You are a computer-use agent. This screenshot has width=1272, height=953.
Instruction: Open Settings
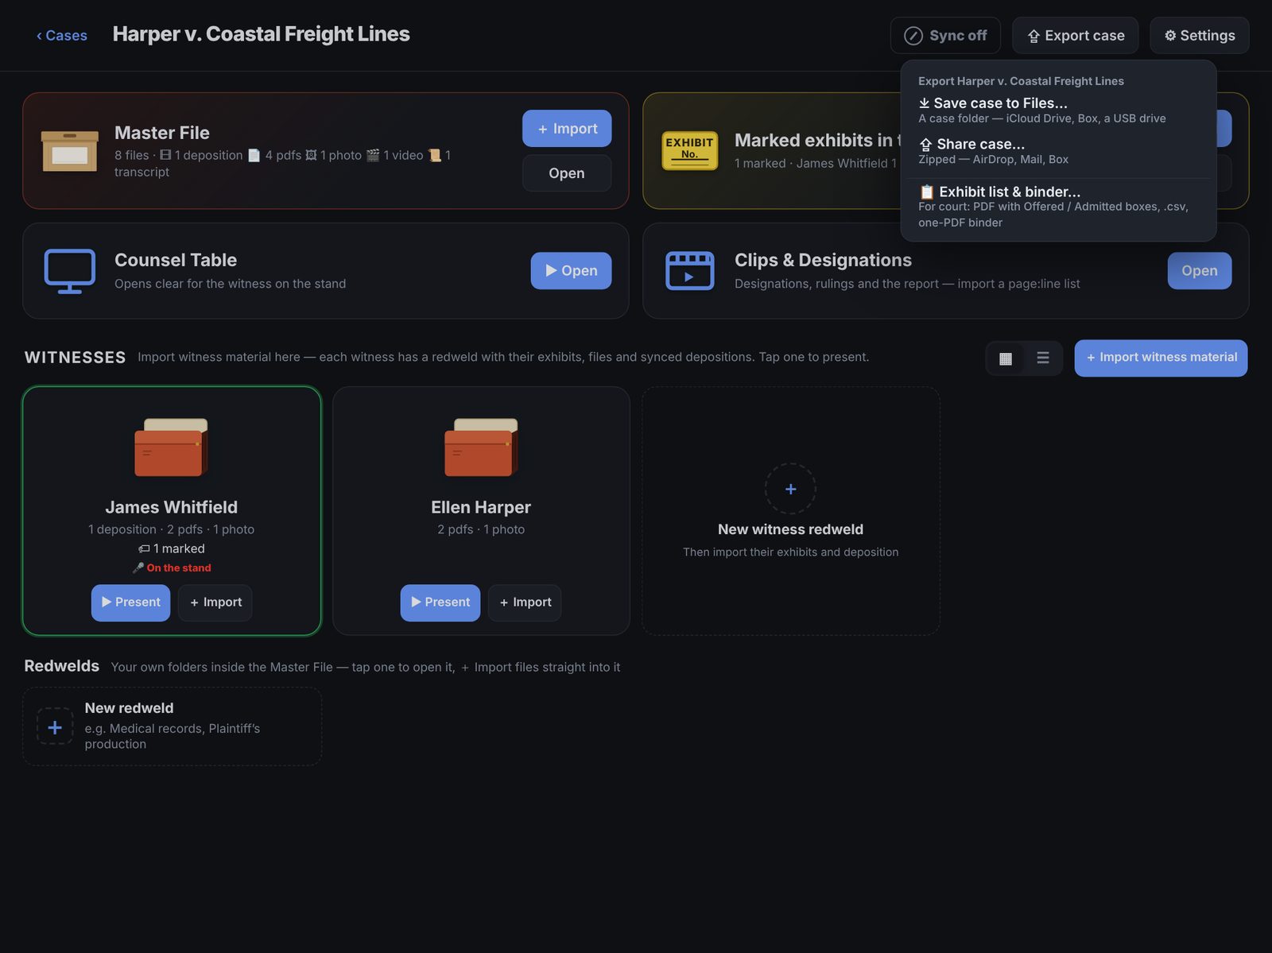pyautogui.click(x=1199, y=36)
